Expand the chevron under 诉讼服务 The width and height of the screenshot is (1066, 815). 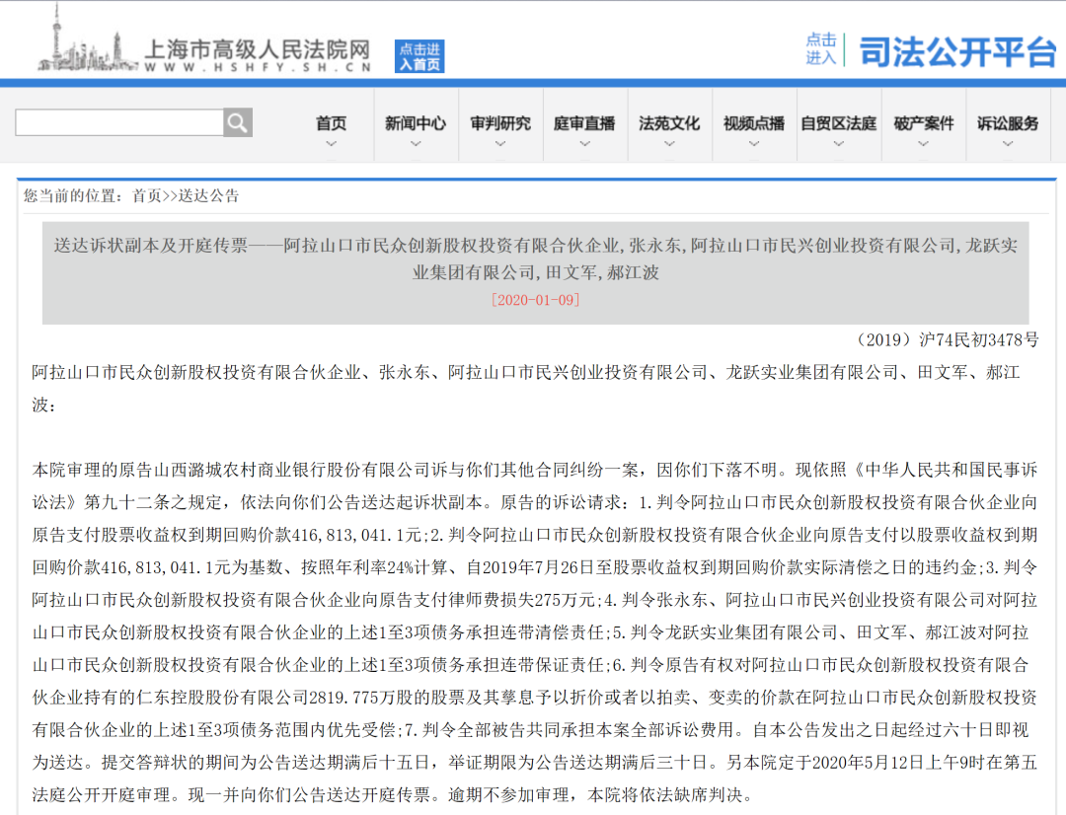1008,144
